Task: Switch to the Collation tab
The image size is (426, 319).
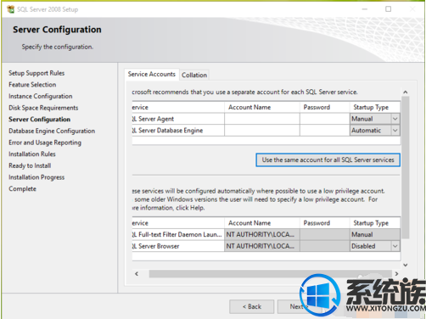Action: point(194,75)
